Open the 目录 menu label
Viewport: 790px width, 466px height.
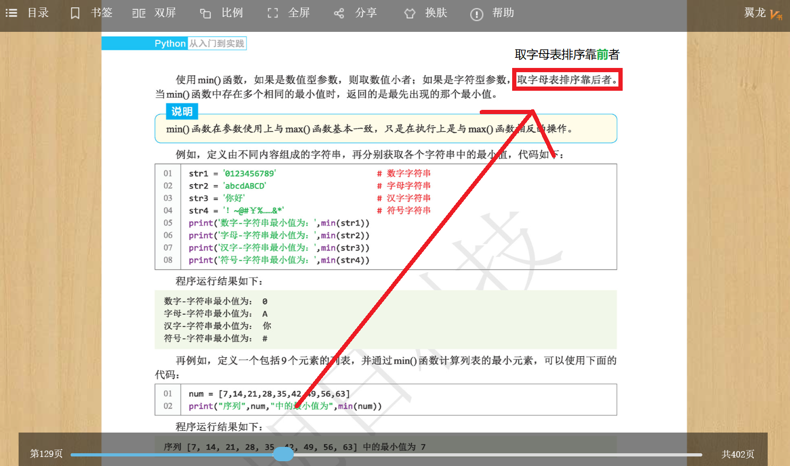(x=38, y=13)
